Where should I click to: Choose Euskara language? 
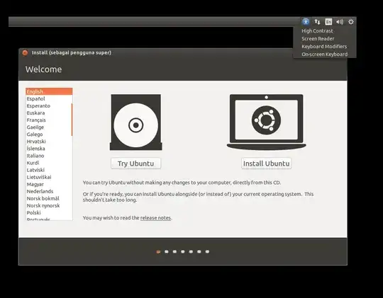coord(49,113)
